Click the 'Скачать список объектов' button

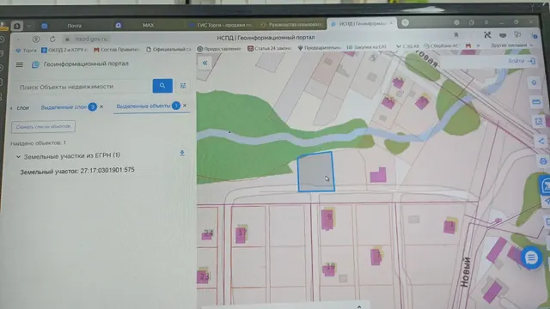click(43, 126)
